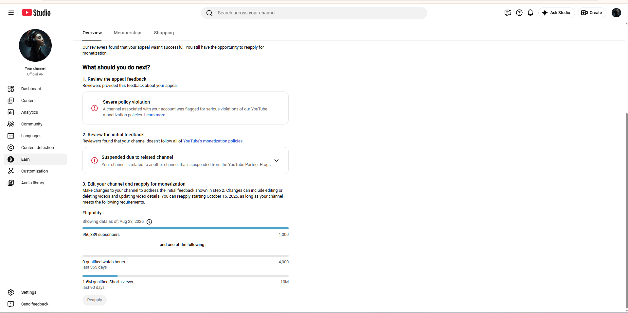Screen dimensions: 628x313
Task: Switch to the Shopping tab
Action: point(164,33)
